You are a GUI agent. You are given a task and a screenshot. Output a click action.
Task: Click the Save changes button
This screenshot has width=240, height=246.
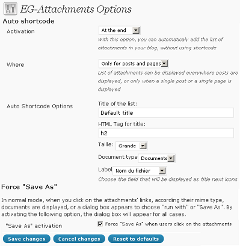pyautogui.click(x=26, y=239)
